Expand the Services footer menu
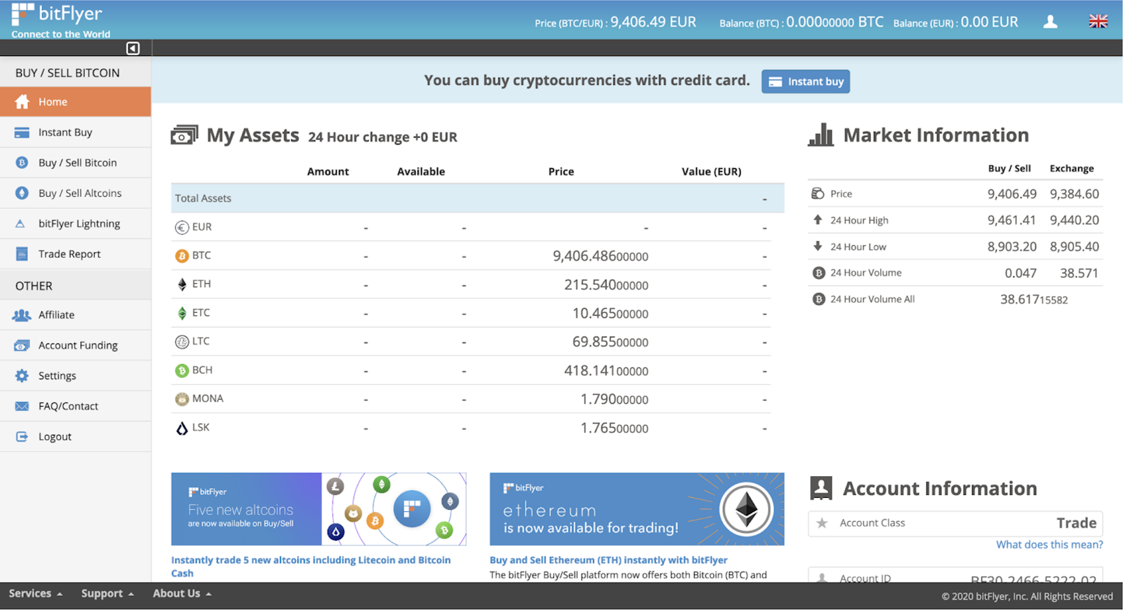This screenshot has height=610, width=1123. 35,593
